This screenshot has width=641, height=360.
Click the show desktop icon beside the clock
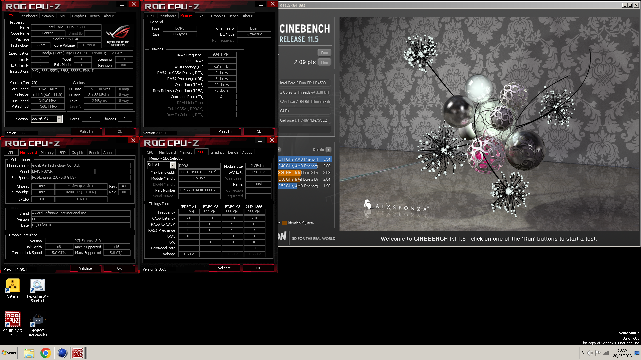(x=637, y=353)
